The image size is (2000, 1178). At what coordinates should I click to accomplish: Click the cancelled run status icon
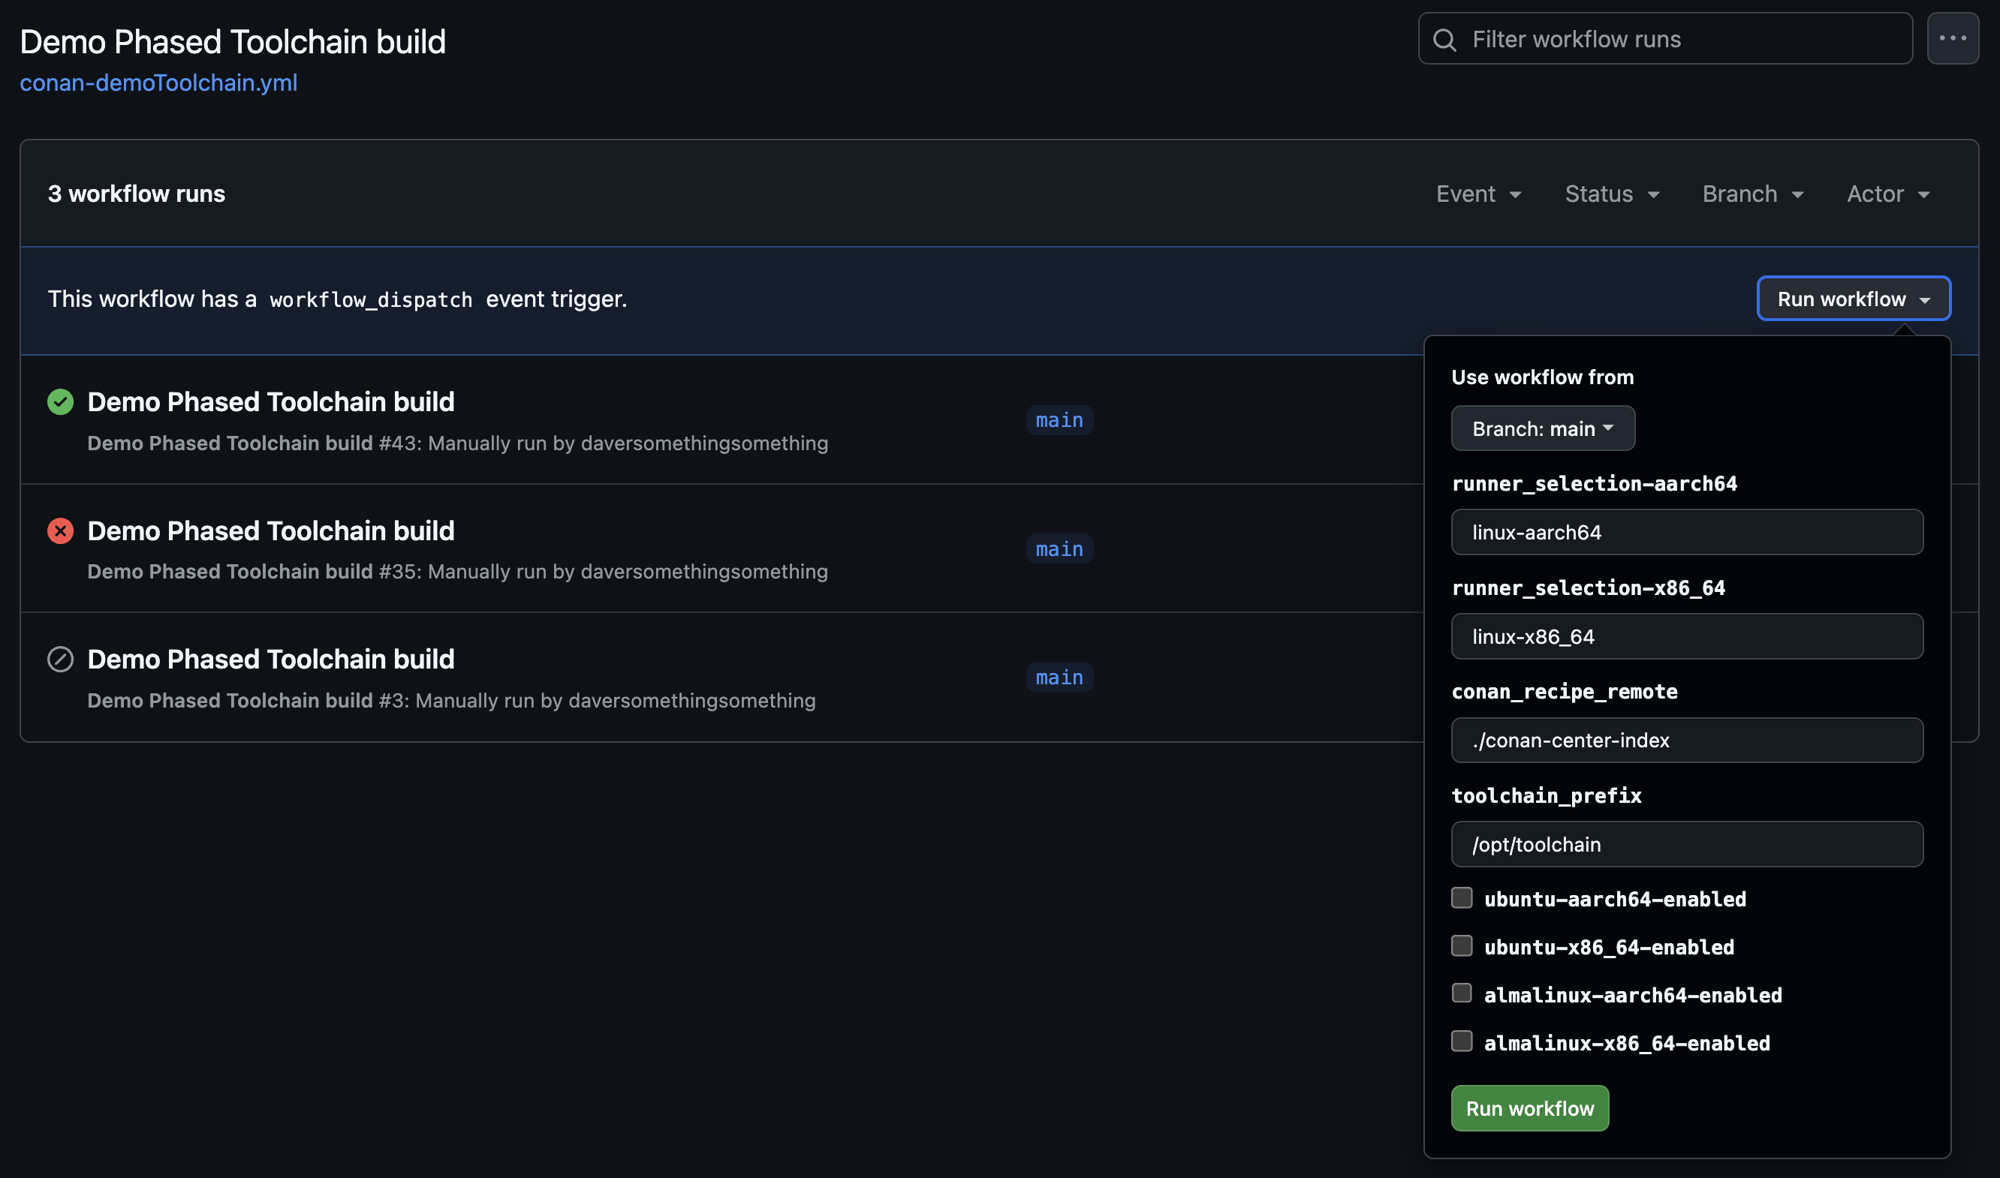click(x=60, y=659)
